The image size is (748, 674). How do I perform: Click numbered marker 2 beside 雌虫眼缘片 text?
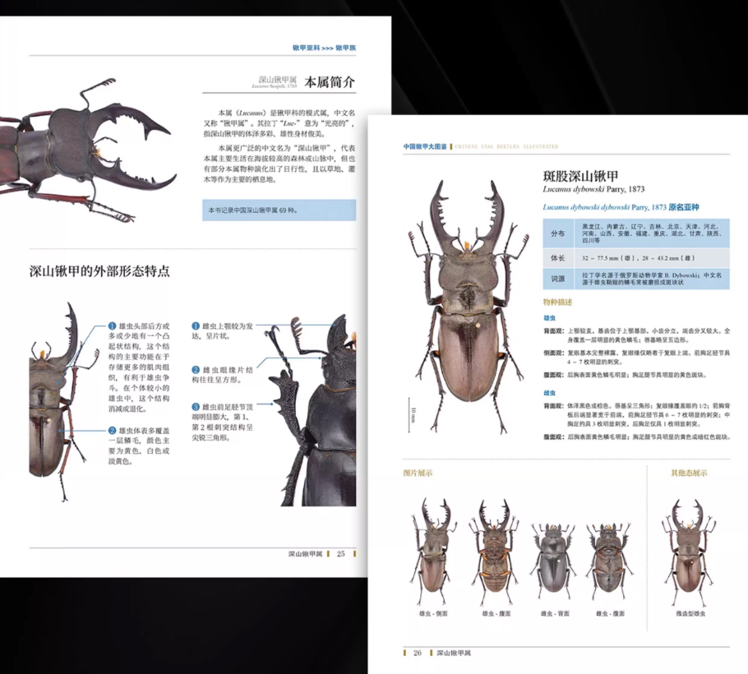pyautogui.click(x=196, y=371)
